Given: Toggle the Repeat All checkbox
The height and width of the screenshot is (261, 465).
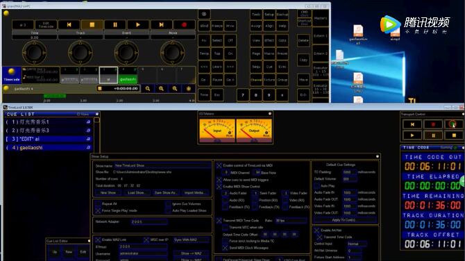Looking at the screenshot, I should coord(98,204).
